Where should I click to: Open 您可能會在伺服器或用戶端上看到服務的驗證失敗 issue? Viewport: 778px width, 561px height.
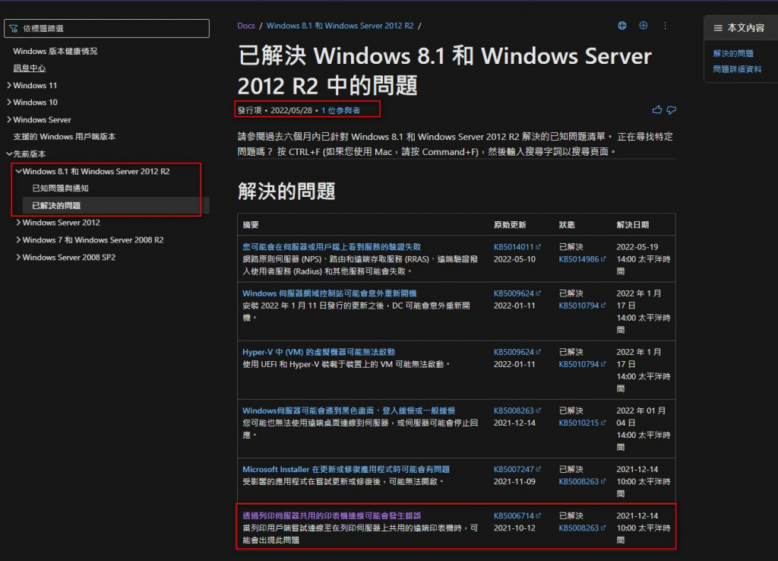coord(331,247)
